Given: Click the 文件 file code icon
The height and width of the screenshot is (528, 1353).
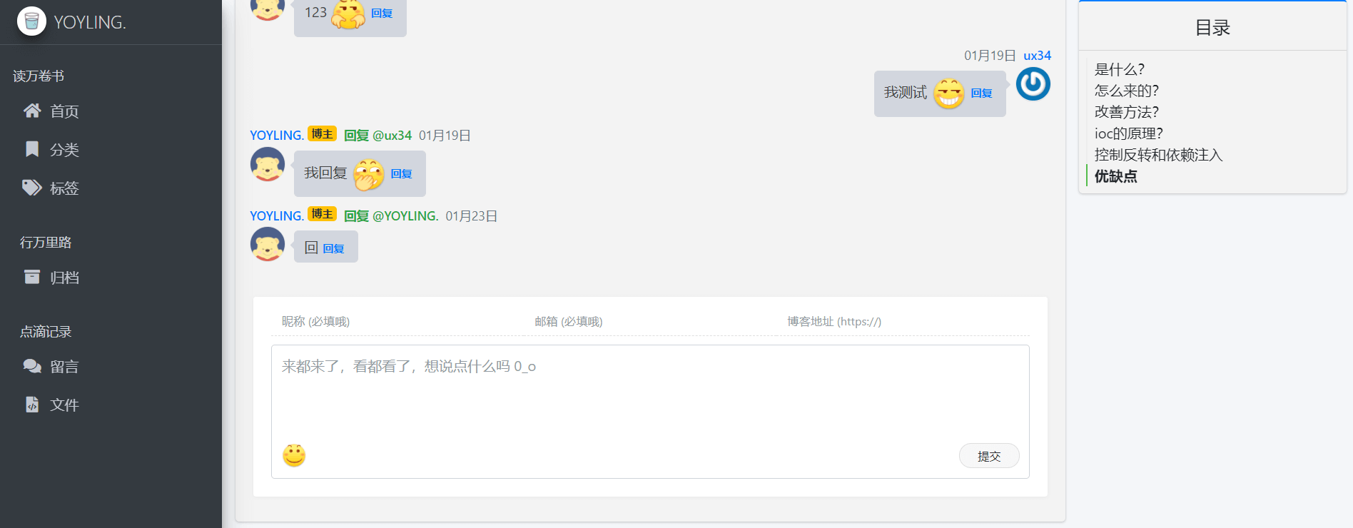Looking at the screenshot, I should click(x=32, y=405).
